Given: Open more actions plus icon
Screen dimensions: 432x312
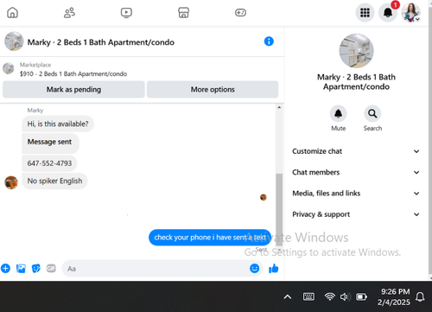Looking at the screenshot, I should point(5,269).
